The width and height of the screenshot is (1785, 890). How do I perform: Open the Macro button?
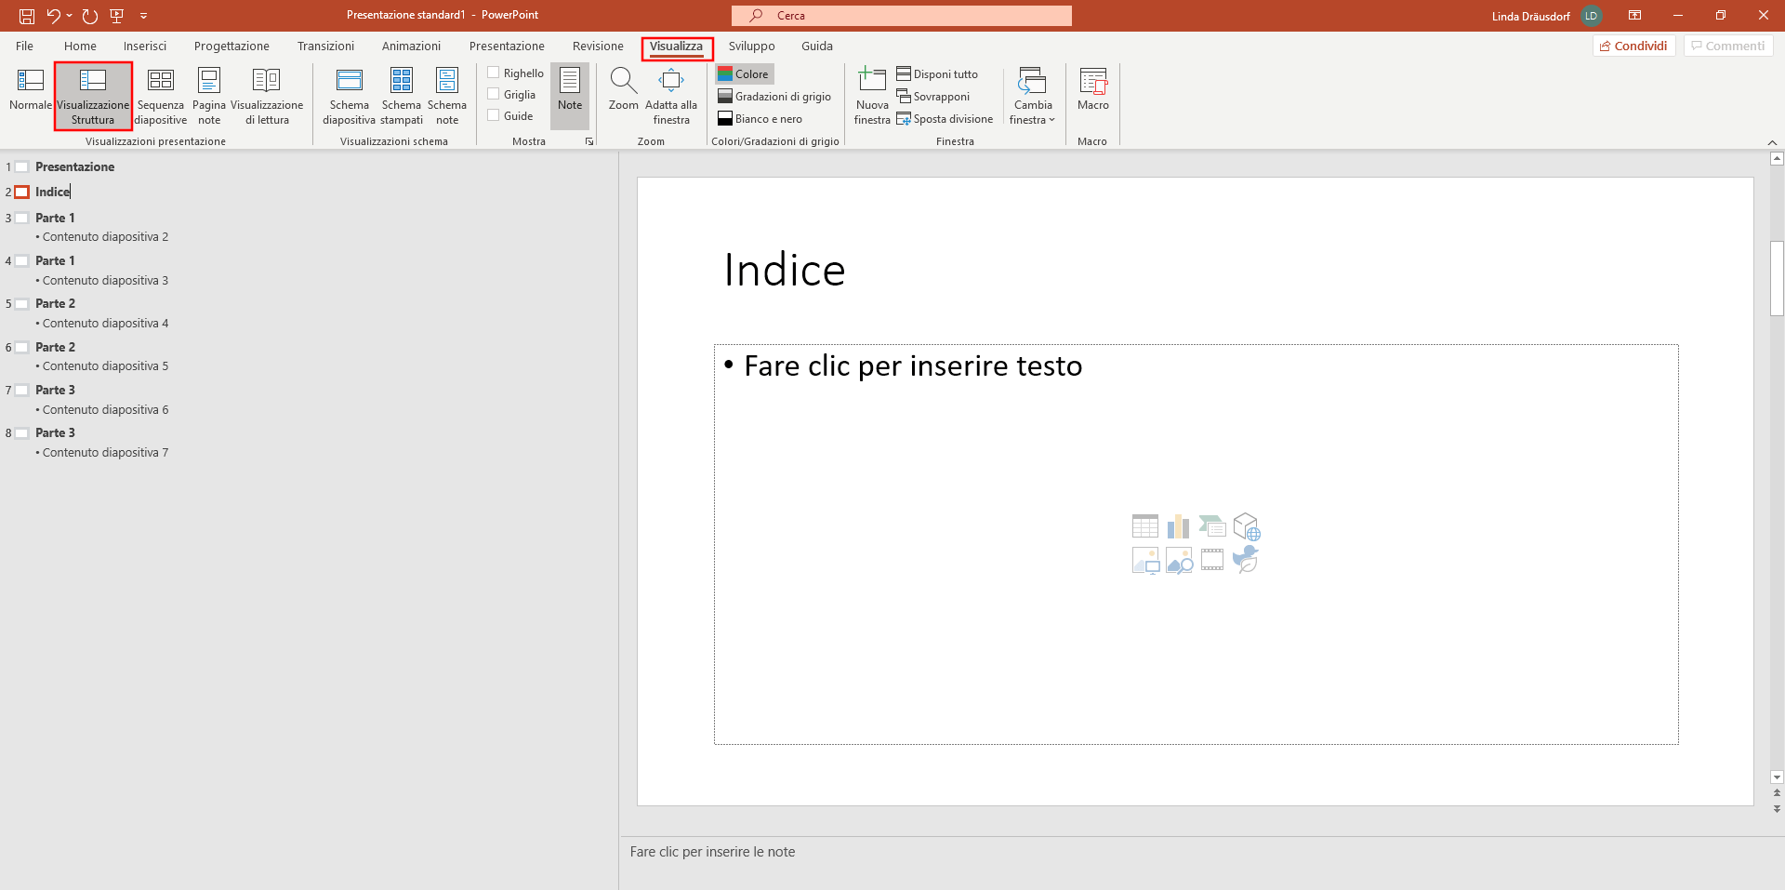tap(1093, 90)
